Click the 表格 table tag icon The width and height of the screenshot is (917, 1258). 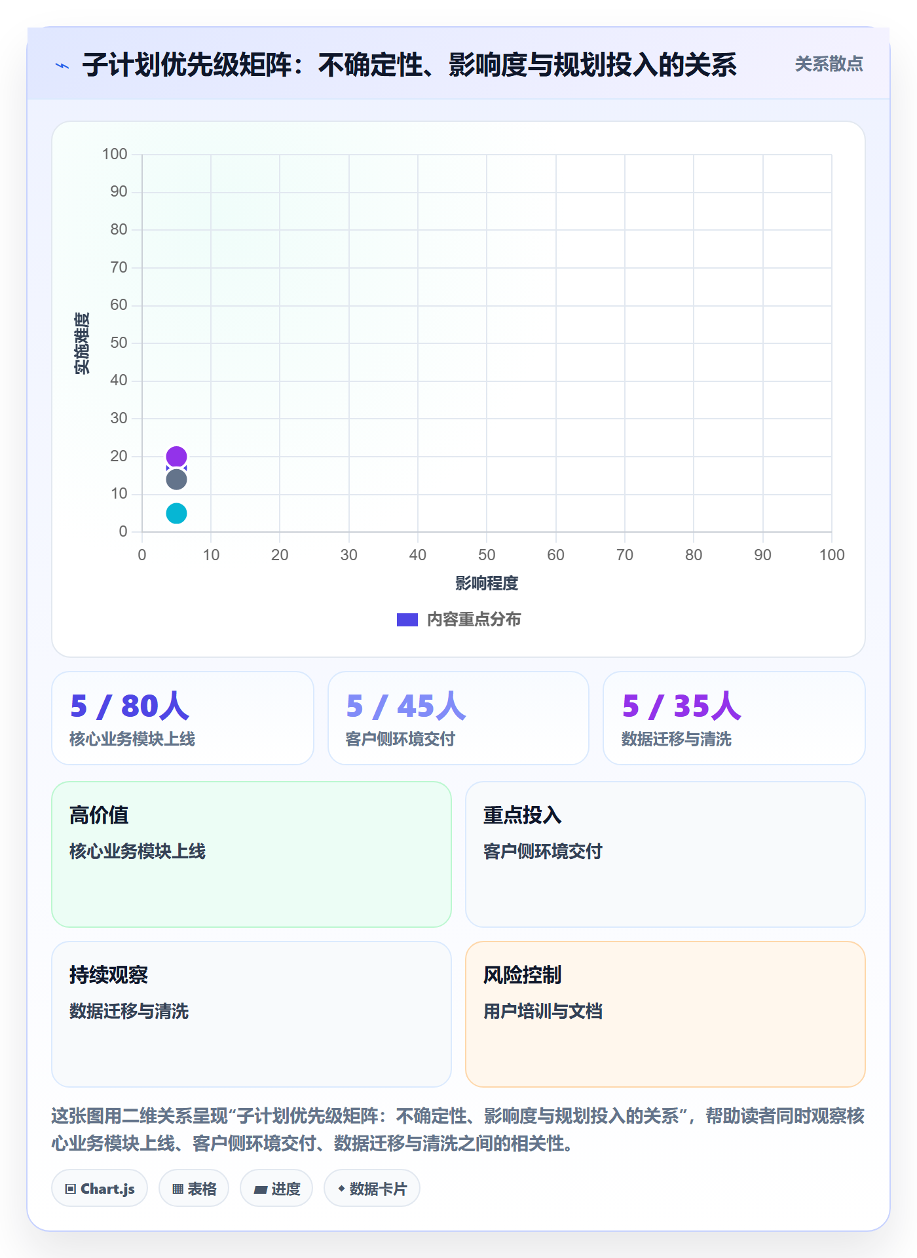[178, 1189]
